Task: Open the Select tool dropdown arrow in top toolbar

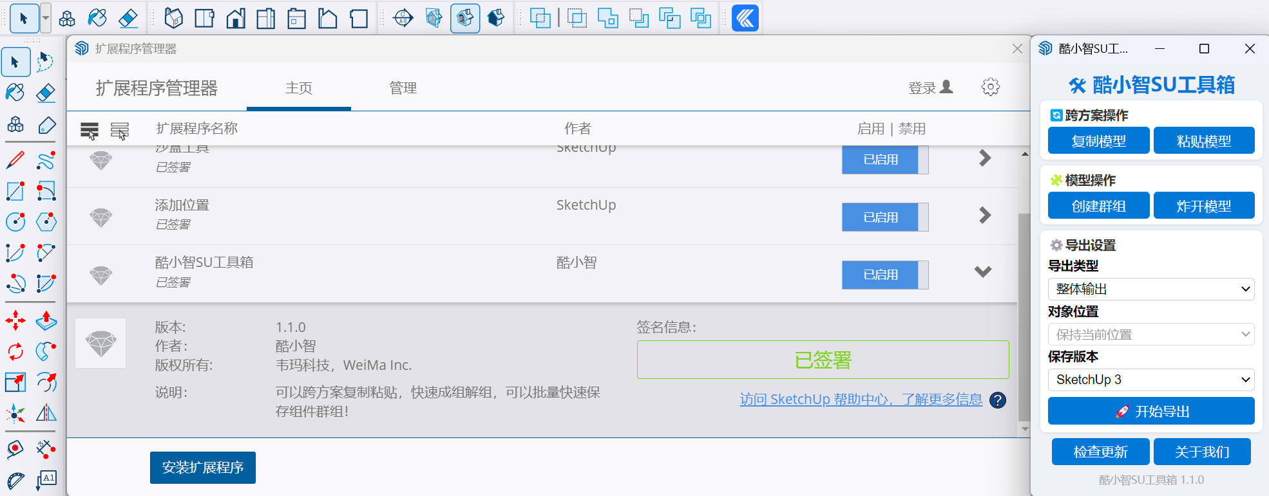Action: pyautogui.click(x=46, y=18)
